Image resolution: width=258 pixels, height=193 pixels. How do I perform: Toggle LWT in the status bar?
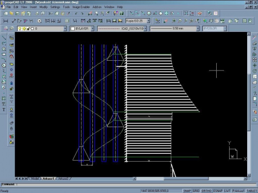pos(227,191)
